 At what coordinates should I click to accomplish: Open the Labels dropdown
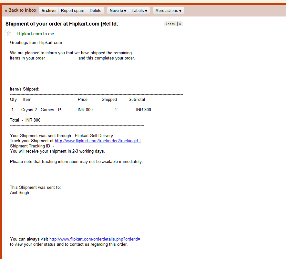pyautogui.click(x=139, y=11)
